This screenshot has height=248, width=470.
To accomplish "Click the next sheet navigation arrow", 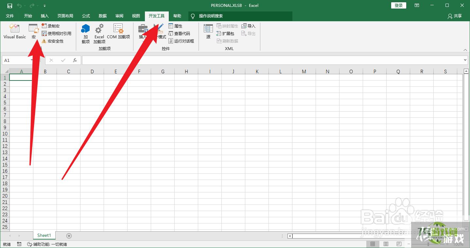I will click(x=19, y=236).
